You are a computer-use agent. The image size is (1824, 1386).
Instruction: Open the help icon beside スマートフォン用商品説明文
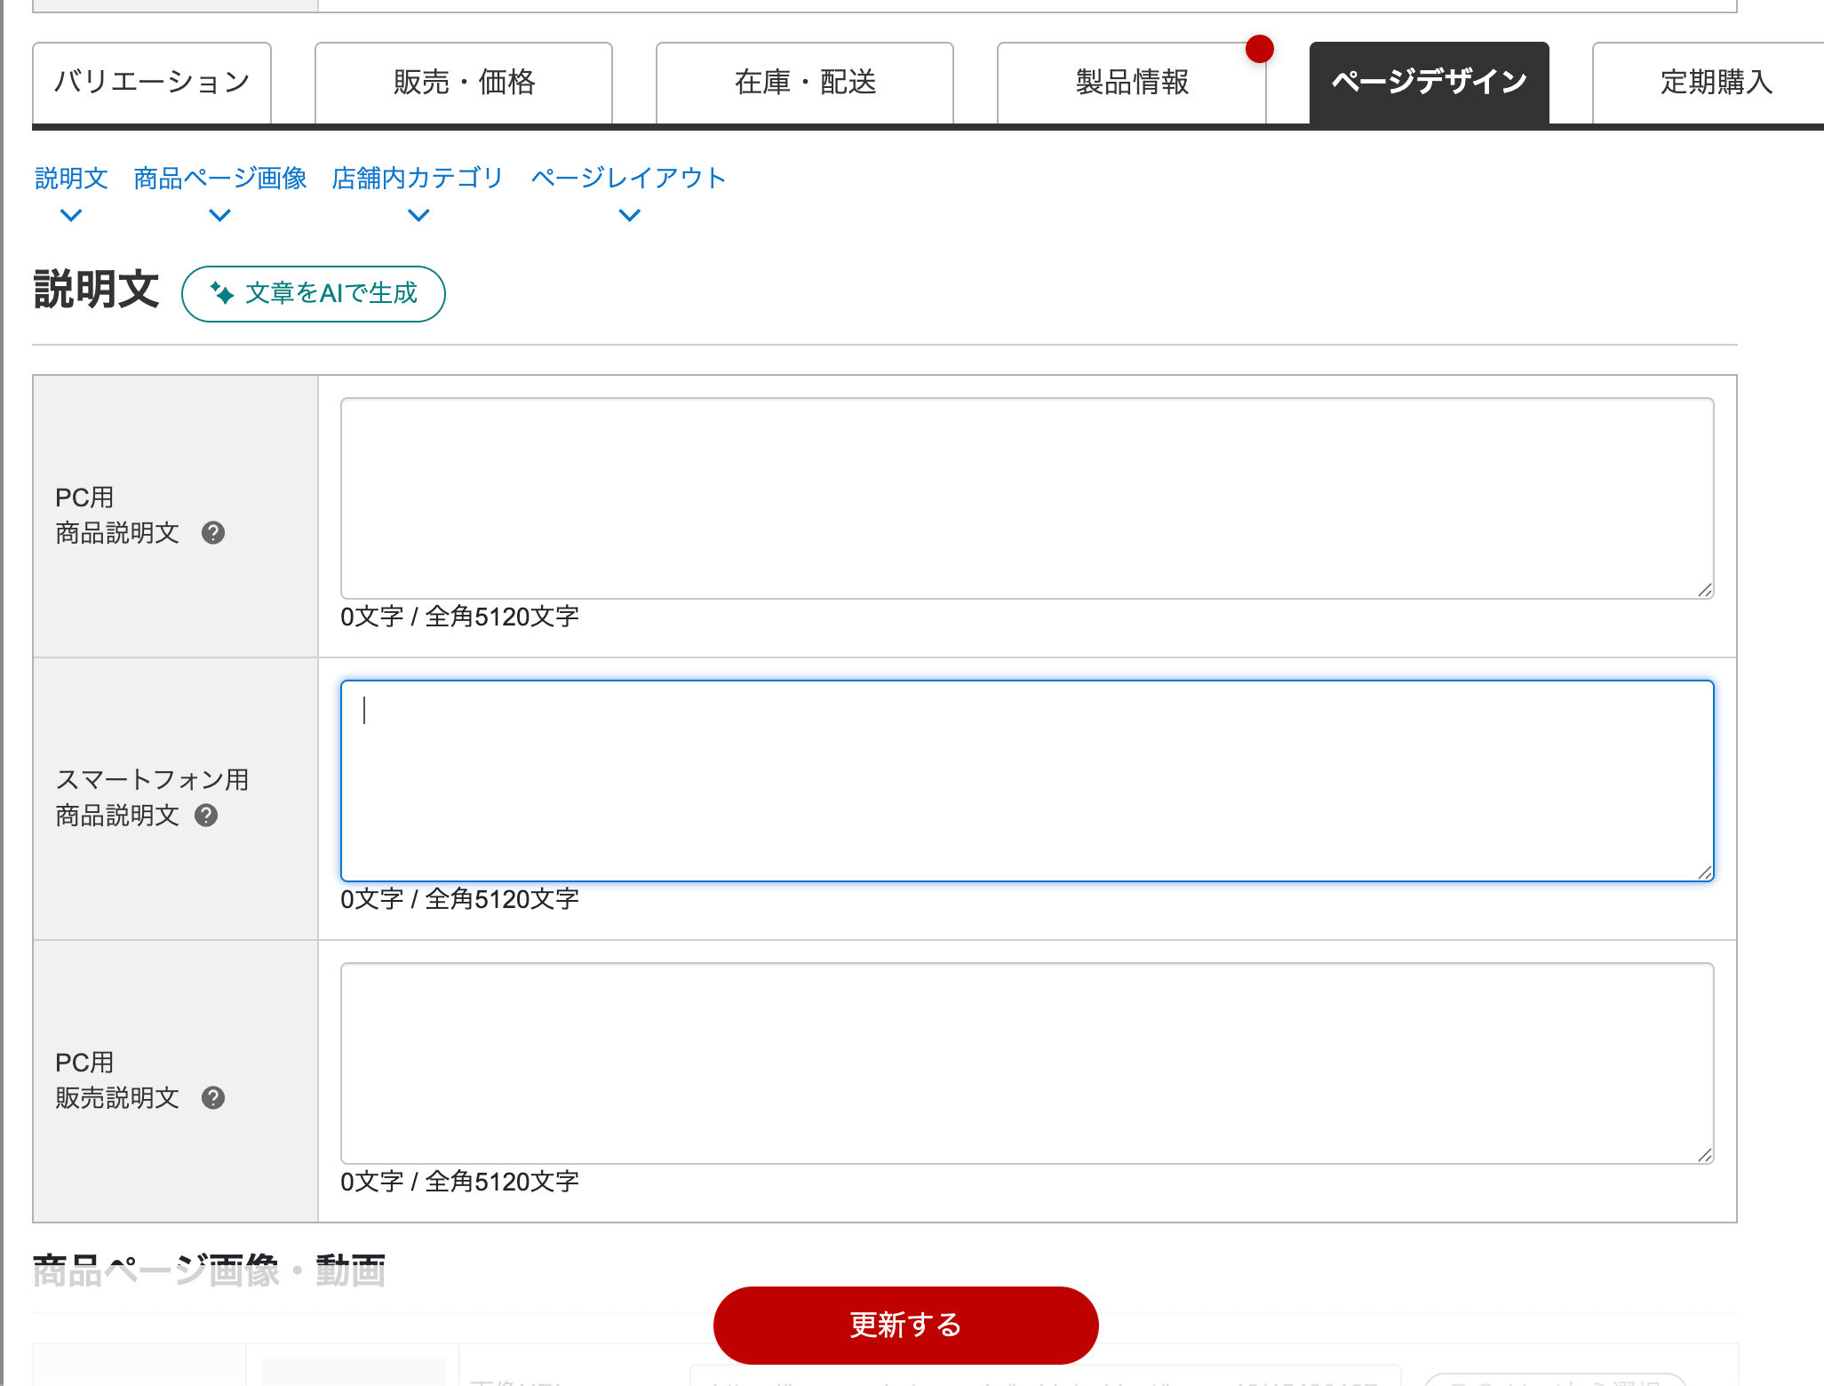[x=206, y=816]
